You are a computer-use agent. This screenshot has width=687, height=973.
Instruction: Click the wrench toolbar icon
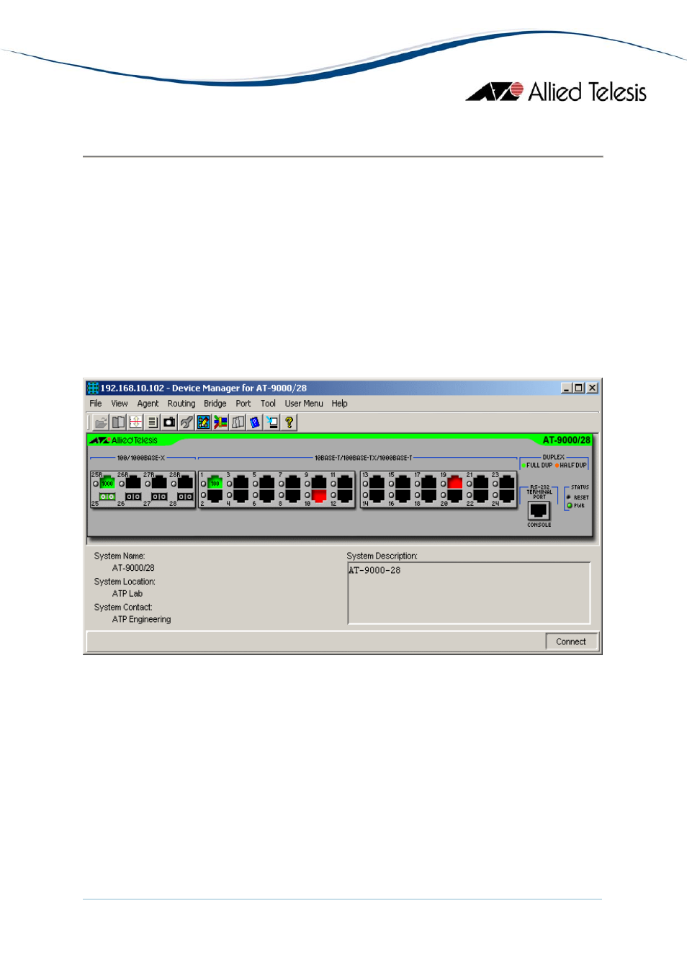[x=187, y=422]
